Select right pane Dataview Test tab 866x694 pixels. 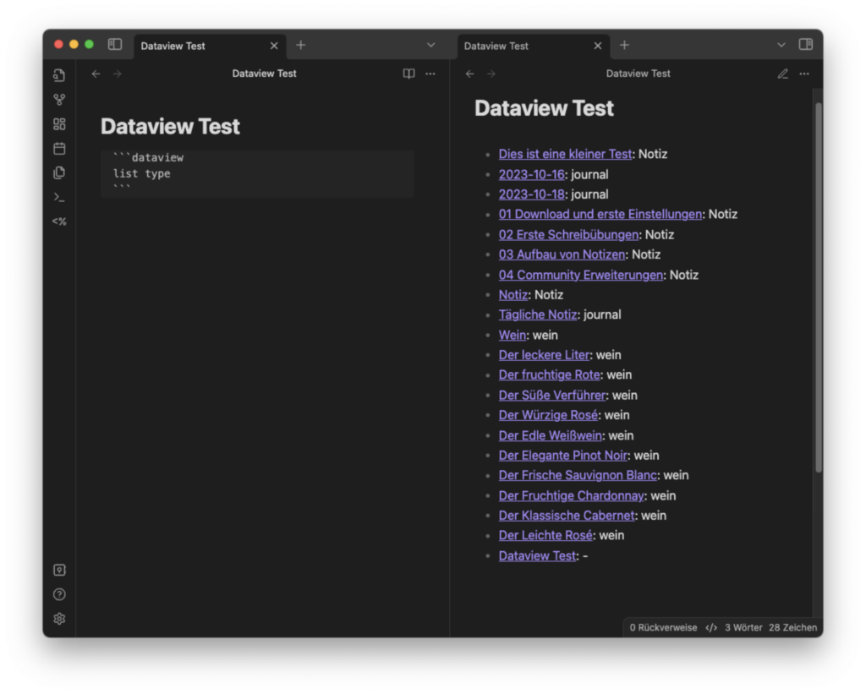point(534,46)
